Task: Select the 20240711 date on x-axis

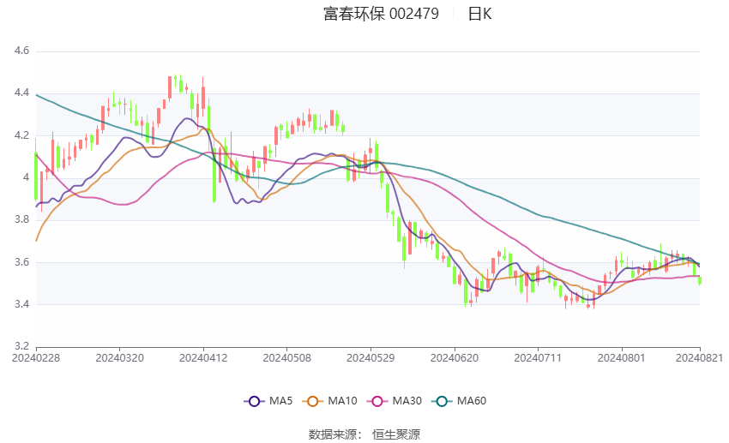Action: [538, 356]
